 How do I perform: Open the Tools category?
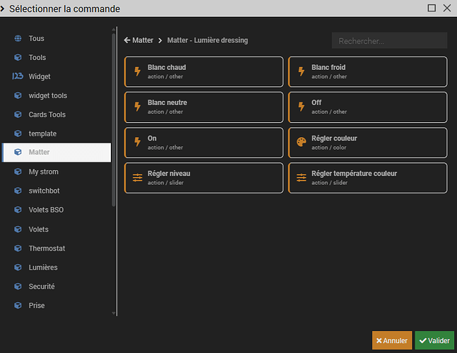pos(57,57)
